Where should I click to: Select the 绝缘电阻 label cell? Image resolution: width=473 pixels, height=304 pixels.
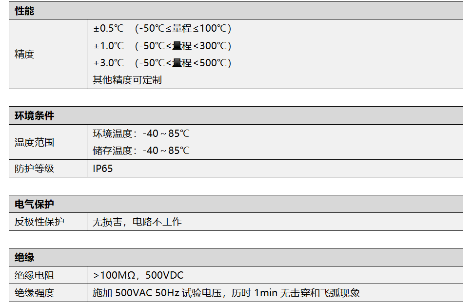pos(34,275)
